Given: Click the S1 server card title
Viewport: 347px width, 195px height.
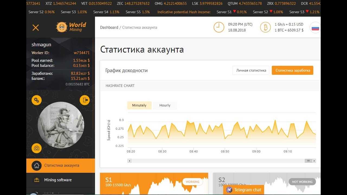Looking at the screenshot, I should point(109,180).
